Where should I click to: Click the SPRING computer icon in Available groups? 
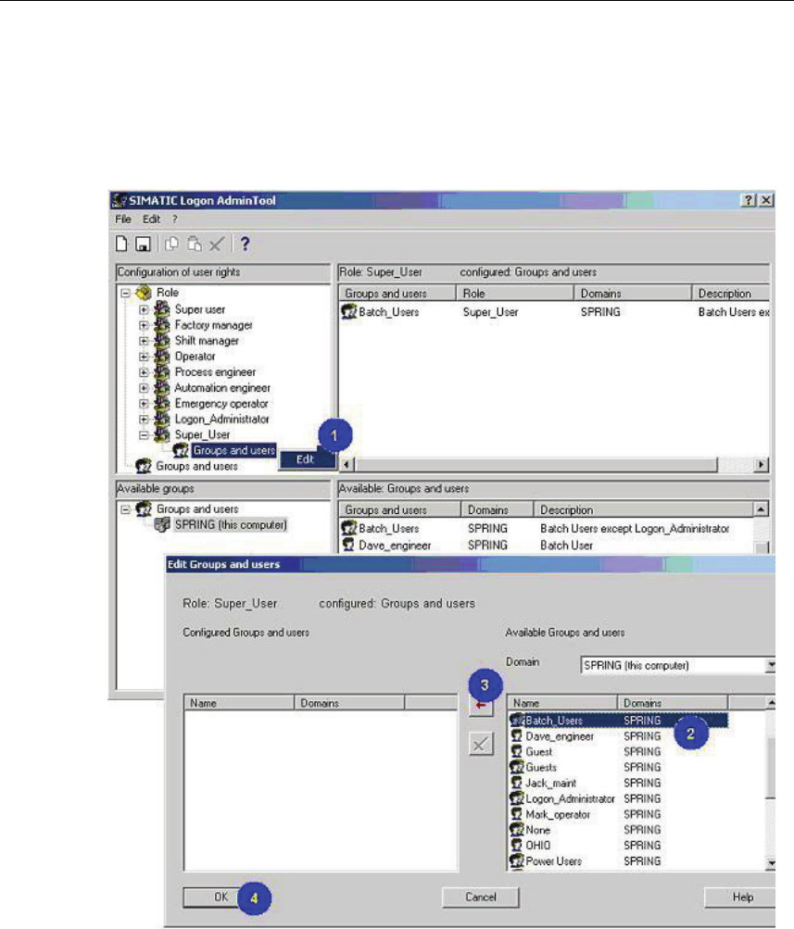162,524
